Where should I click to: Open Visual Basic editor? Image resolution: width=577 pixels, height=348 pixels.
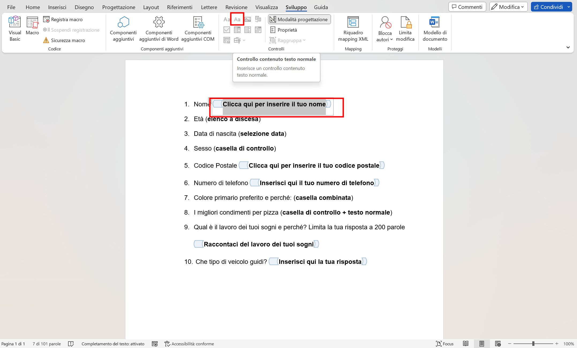click(15, 28)
